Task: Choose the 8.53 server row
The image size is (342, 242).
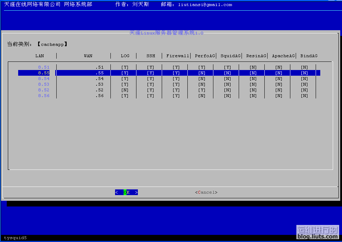Action: click(43, 84)
